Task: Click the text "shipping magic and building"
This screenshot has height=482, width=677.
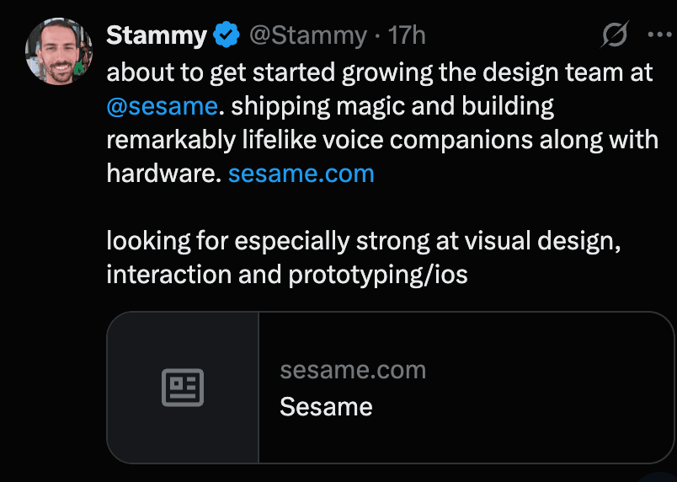Action: (392, 107)
